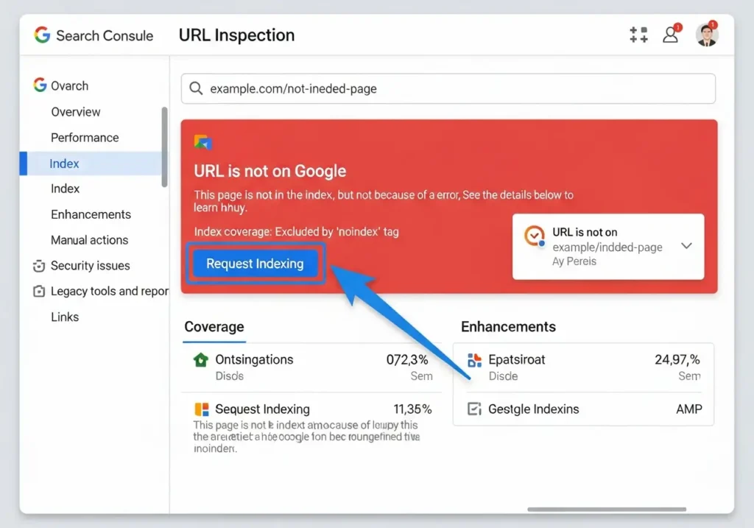The width and height of the screenshot is (754, 528).
Task: Click the green house icon beside Ontsingations
Action: pyautogui.click(x=200, y=360)
